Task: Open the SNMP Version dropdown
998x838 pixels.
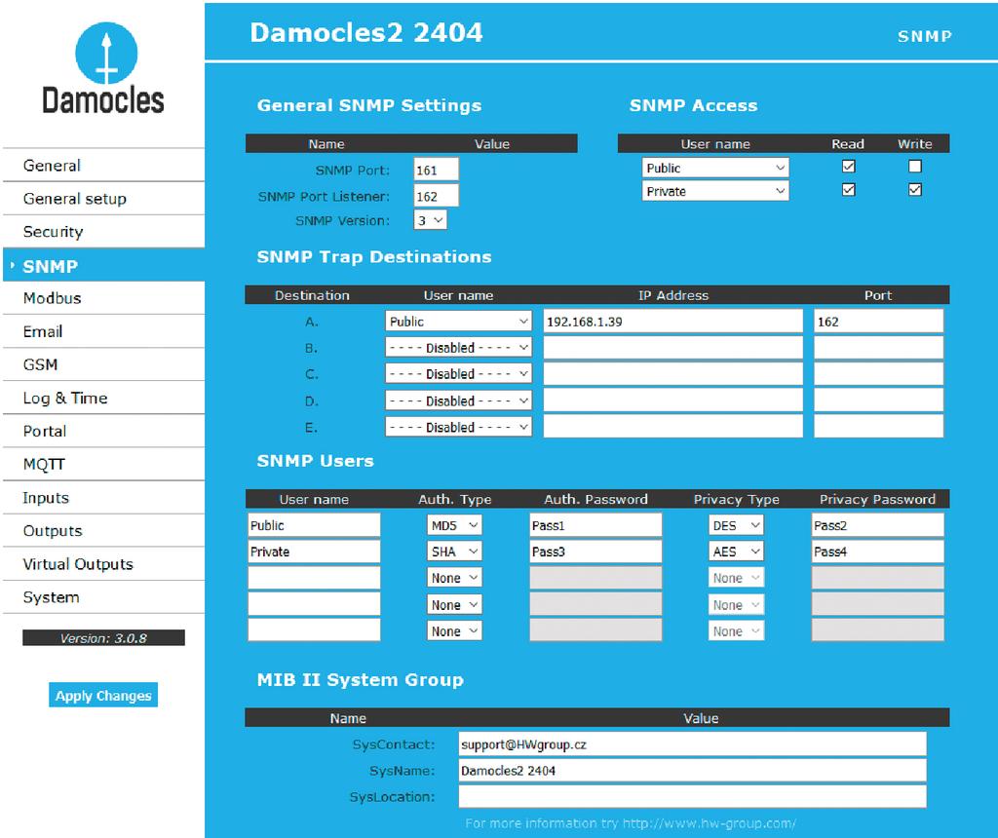Action: (431, 220)
